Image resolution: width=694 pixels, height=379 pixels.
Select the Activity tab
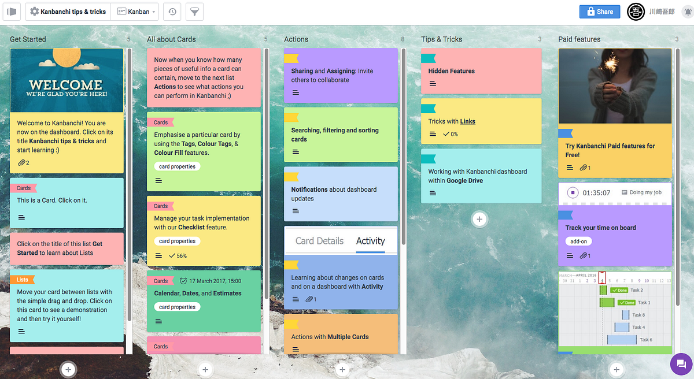pos(371,241)
